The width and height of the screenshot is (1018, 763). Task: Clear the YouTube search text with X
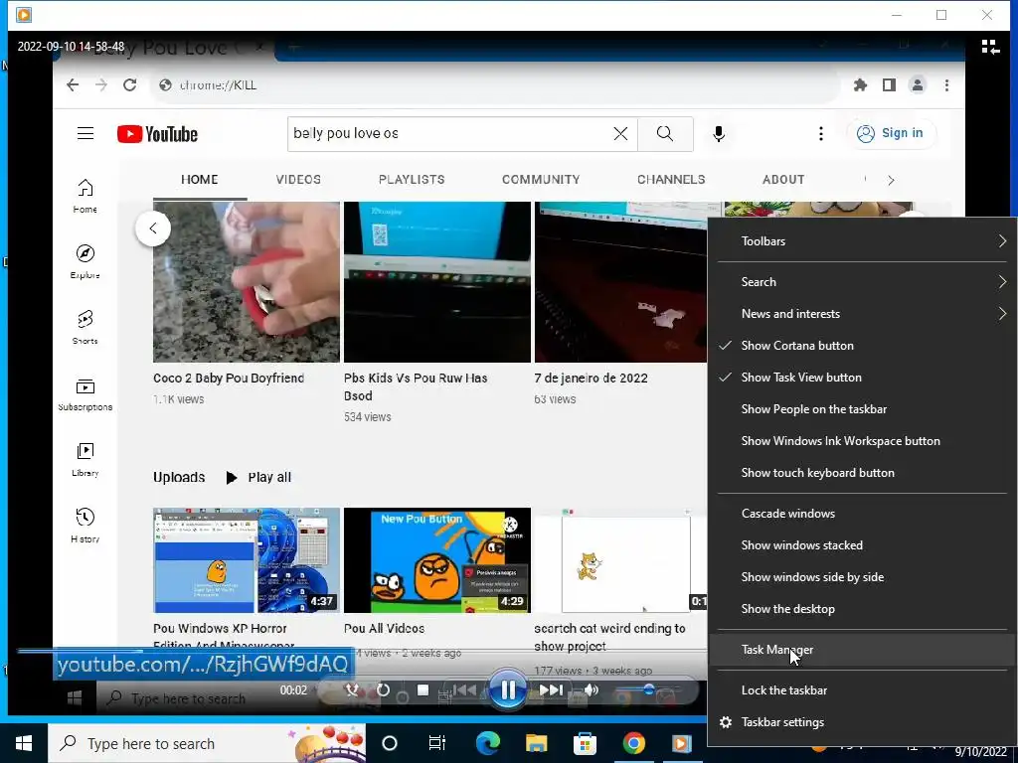tap(620, 134)
